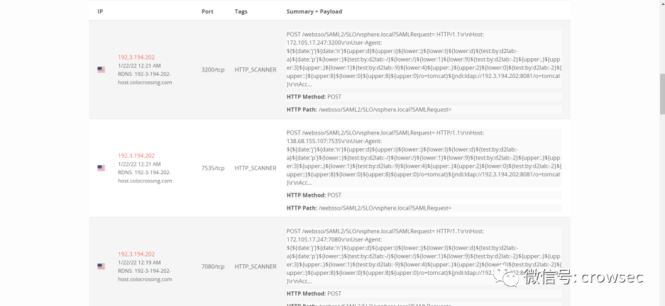Click the Tags column header

point(241,11)
